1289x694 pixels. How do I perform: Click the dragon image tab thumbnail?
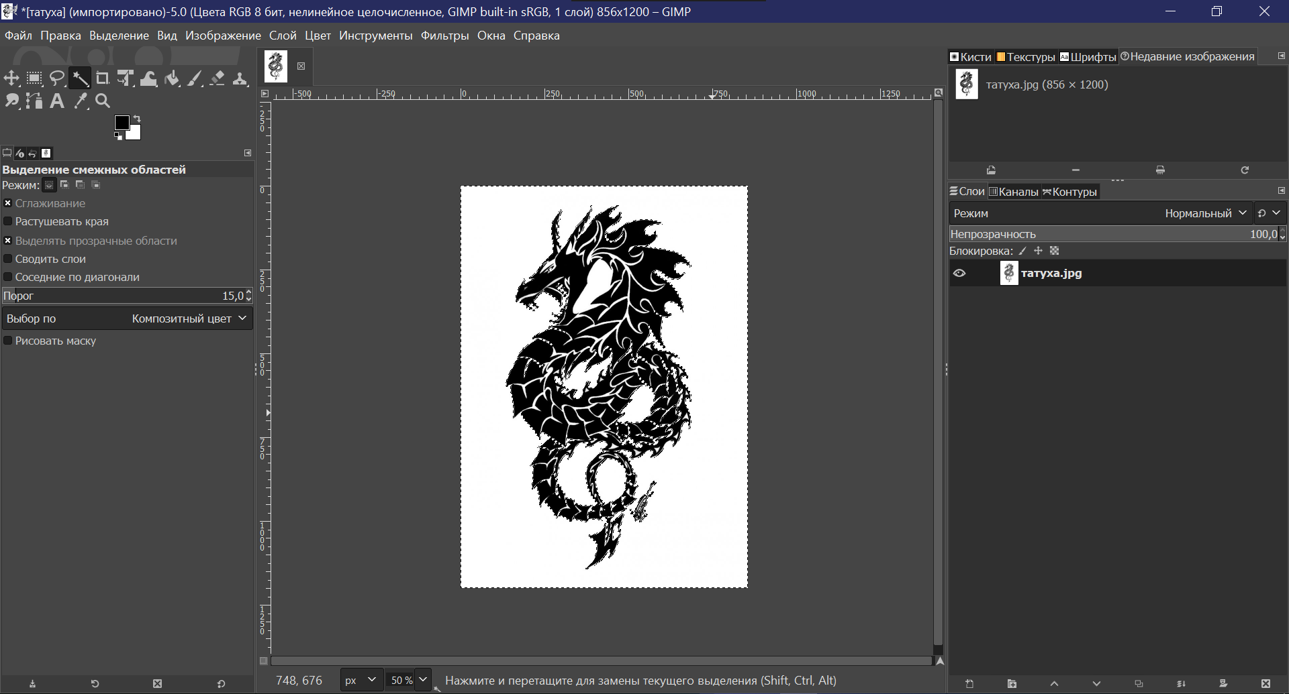[x=276, y=66]
